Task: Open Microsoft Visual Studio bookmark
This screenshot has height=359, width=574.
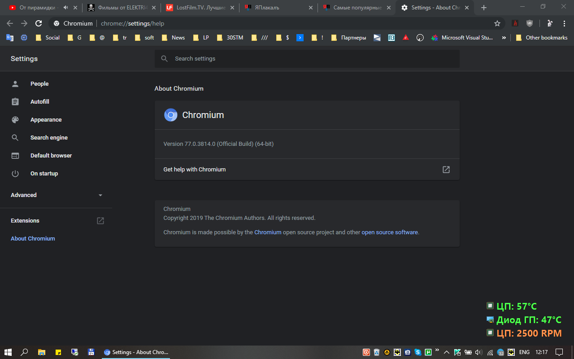Action: 462,38
